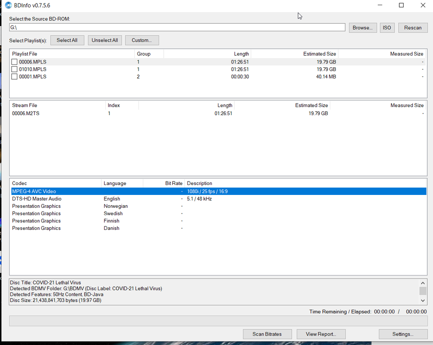Click the source BD-ROM path field
The width and height of the screenshot is (433, 345).
pyautogui.click(x=177, y=27)
